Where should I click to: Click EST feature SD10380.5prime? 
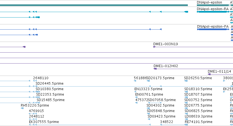click(x=50, y=89)
